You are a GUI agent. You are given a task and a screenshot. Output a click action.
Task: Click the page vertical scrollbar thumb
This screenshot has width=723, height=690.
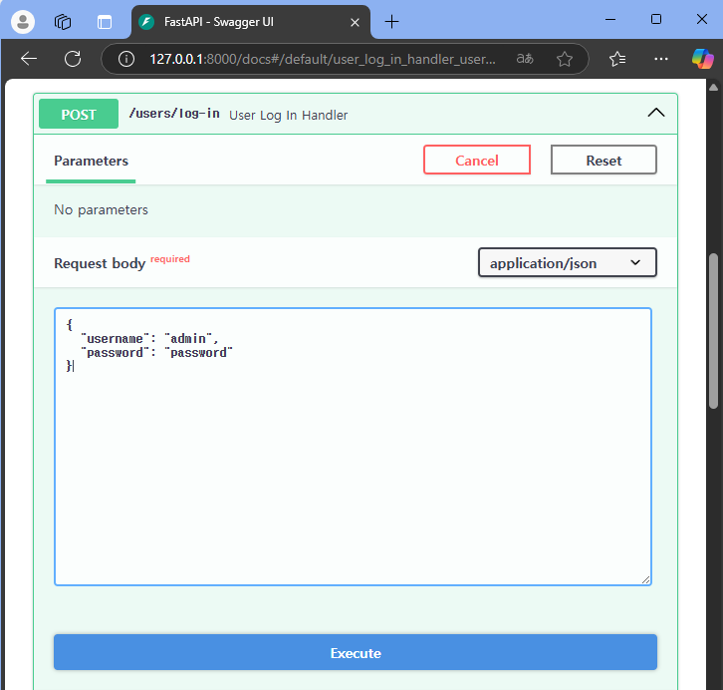tap(713, 330)
